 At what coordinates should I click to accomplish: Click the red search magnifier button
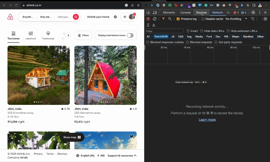76,17
